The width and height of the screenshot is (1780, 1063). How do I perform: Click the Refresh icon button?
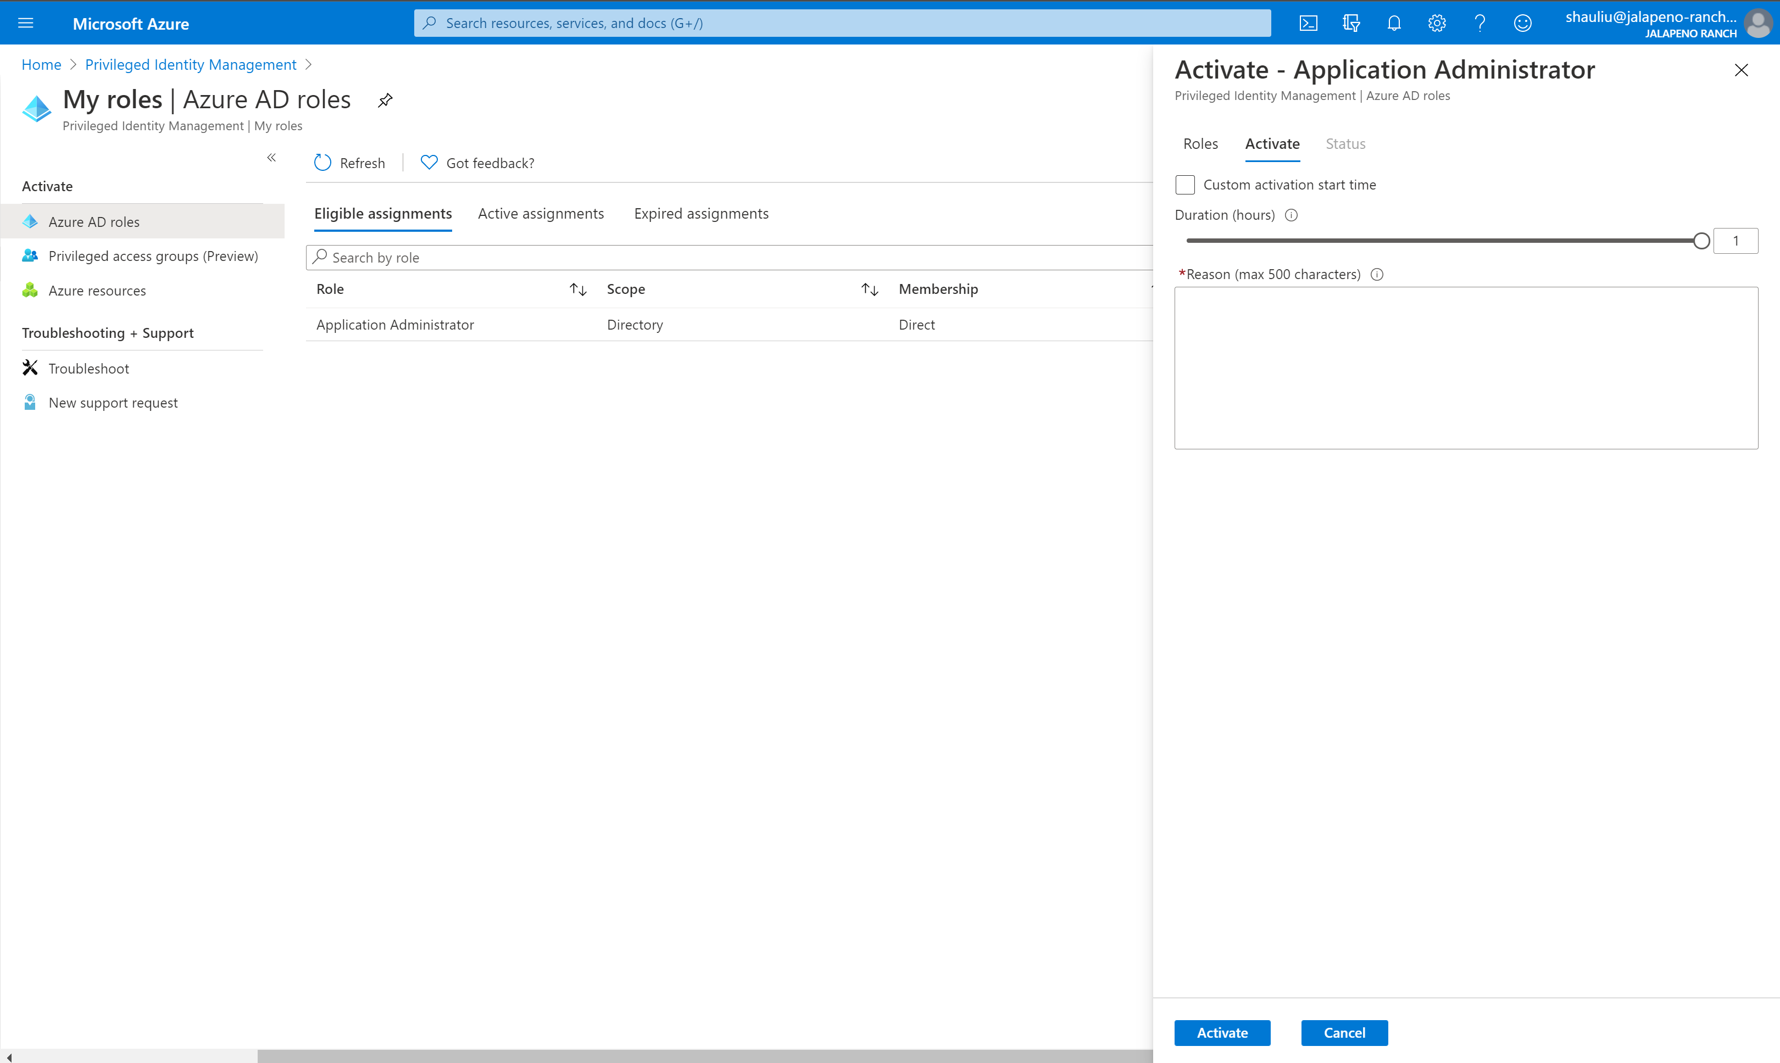pyautogui.click(x=349, y=163)
